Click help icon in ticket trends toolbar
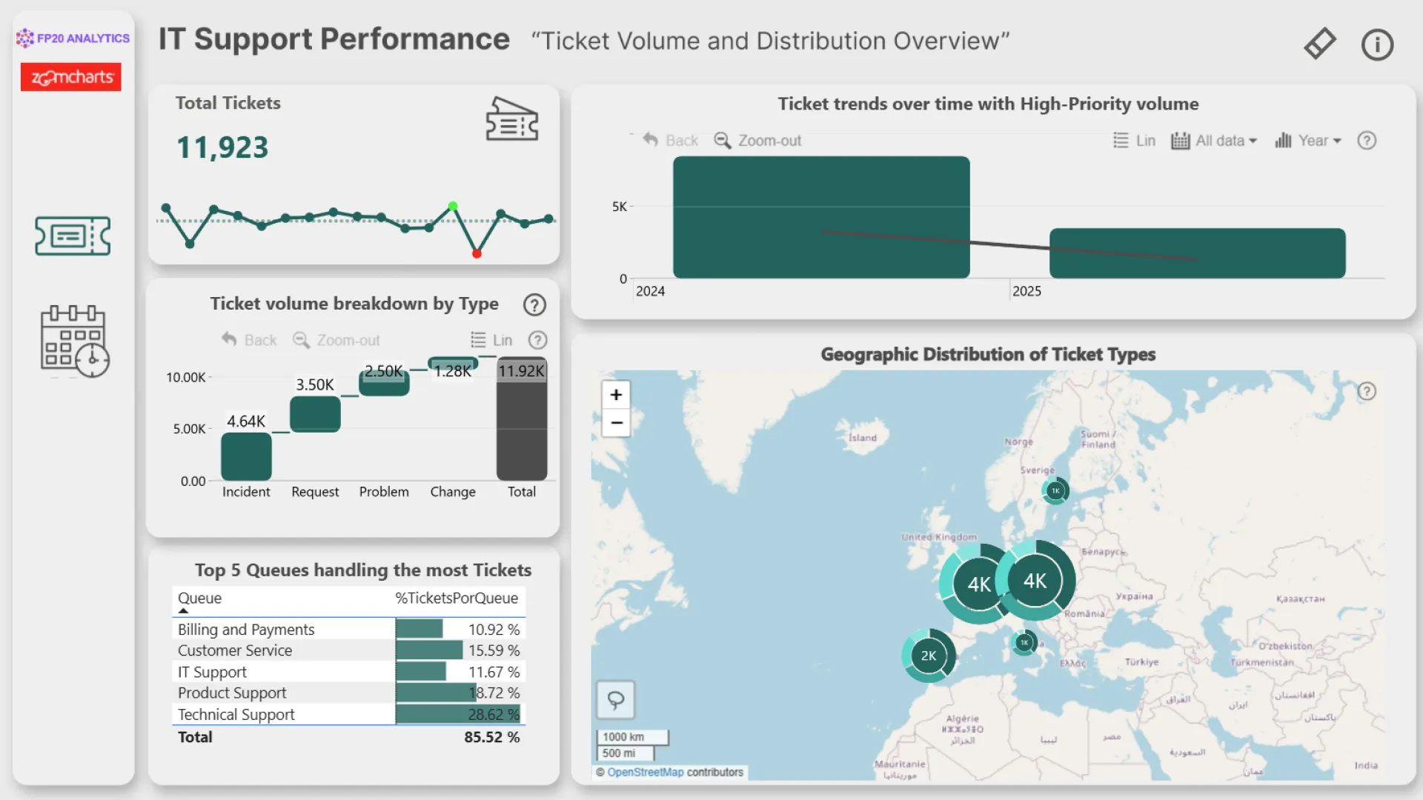The image size is (1423, 800). point(1367,141)
